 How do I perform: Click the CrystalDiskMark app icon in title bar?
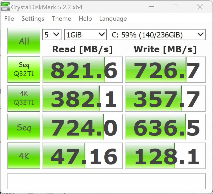coord(6,7)
